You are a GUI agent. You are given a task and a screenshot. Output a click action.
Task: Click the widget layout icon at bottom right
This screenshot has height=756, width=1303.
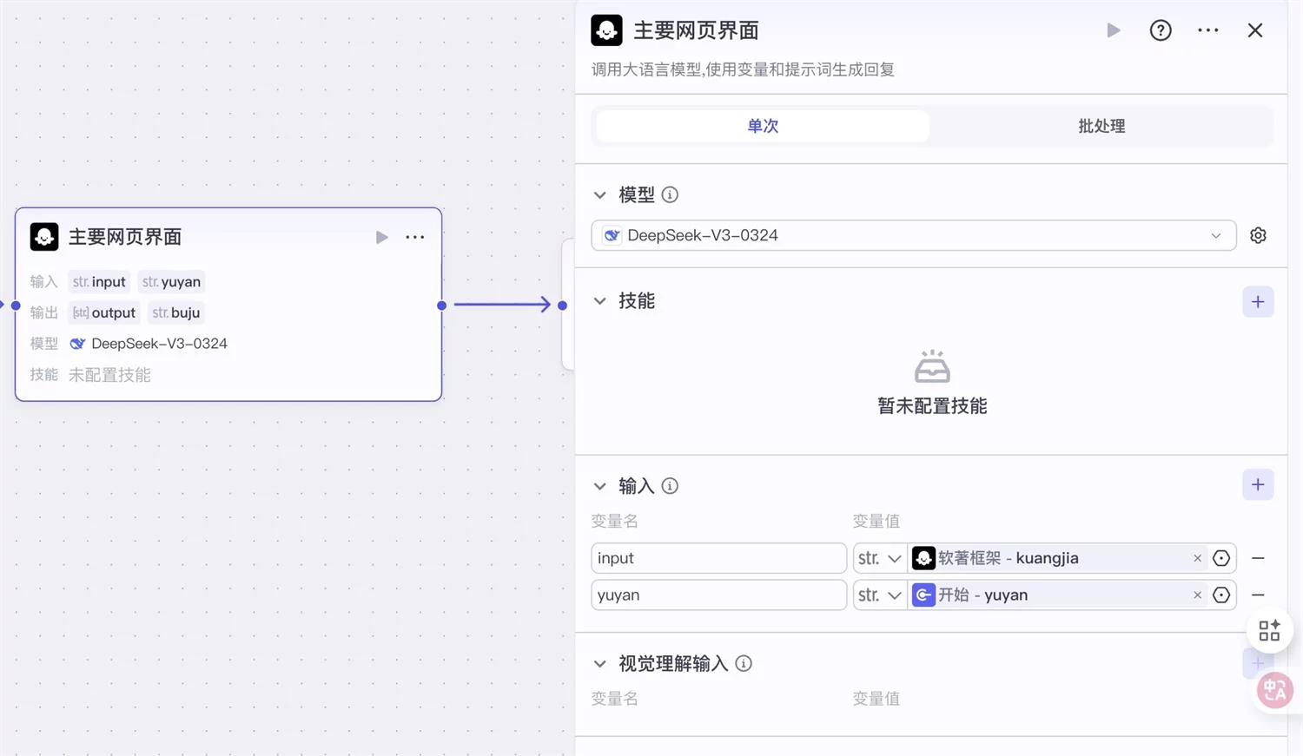(1269, 630)
